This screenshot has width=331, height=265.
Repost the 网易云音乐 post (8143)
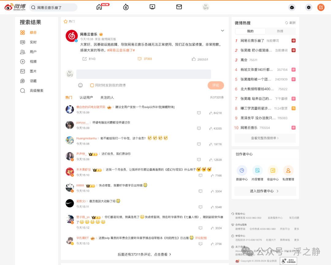pyautogui.click(x=89, y=59)
